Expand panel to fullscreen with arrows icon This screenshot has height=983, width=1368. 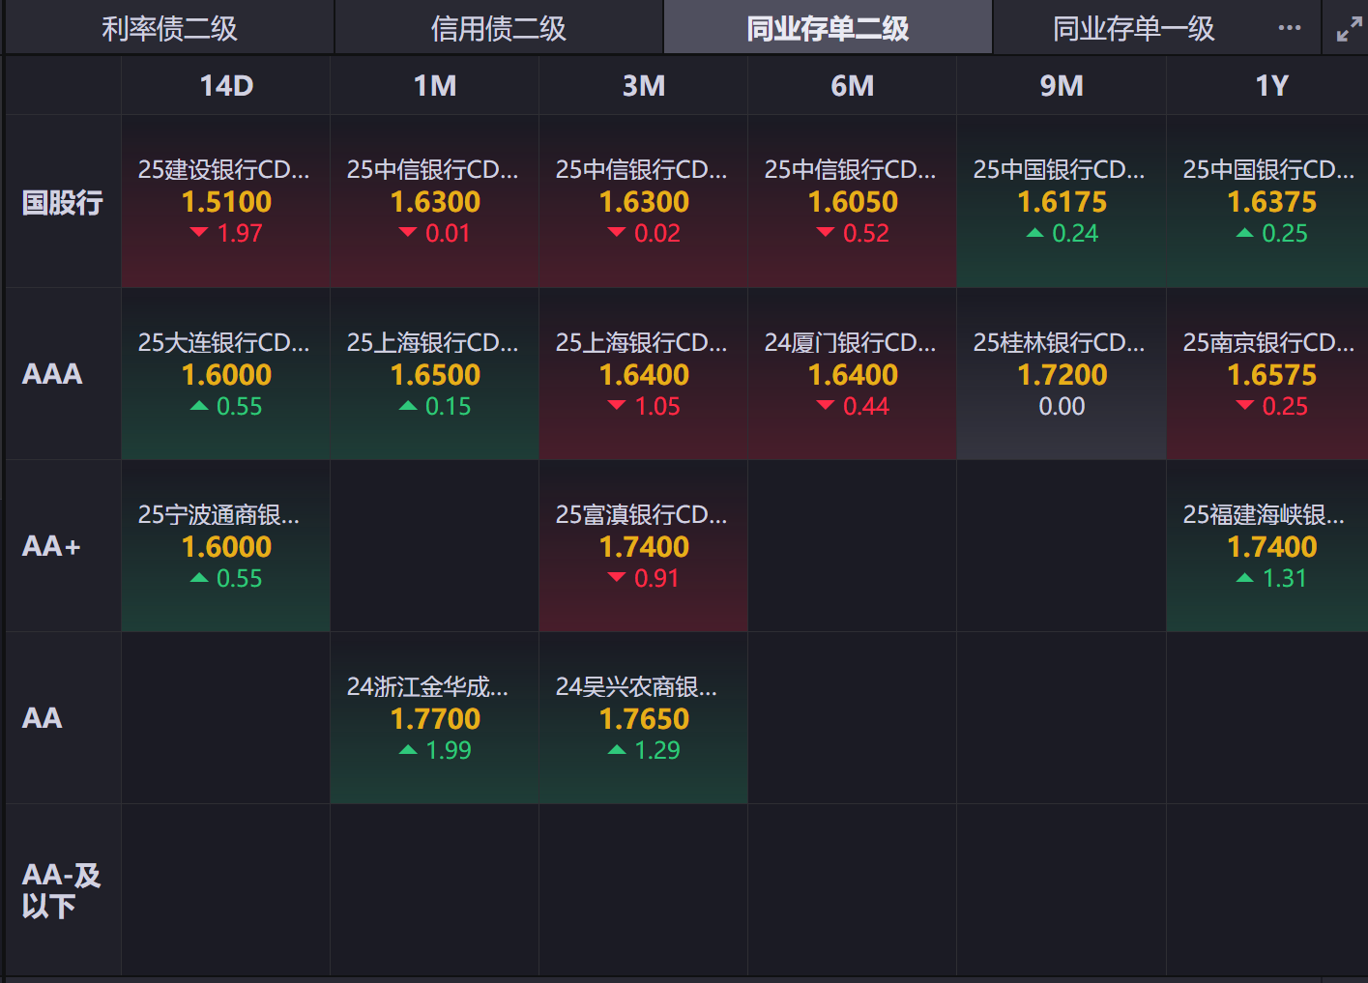point(1349,29)
